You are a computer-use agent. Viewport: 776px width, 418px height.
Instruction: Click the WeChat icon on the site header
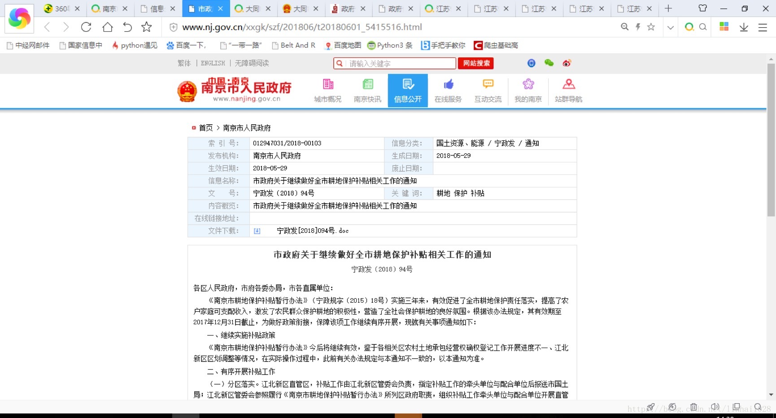pos(549,63)
